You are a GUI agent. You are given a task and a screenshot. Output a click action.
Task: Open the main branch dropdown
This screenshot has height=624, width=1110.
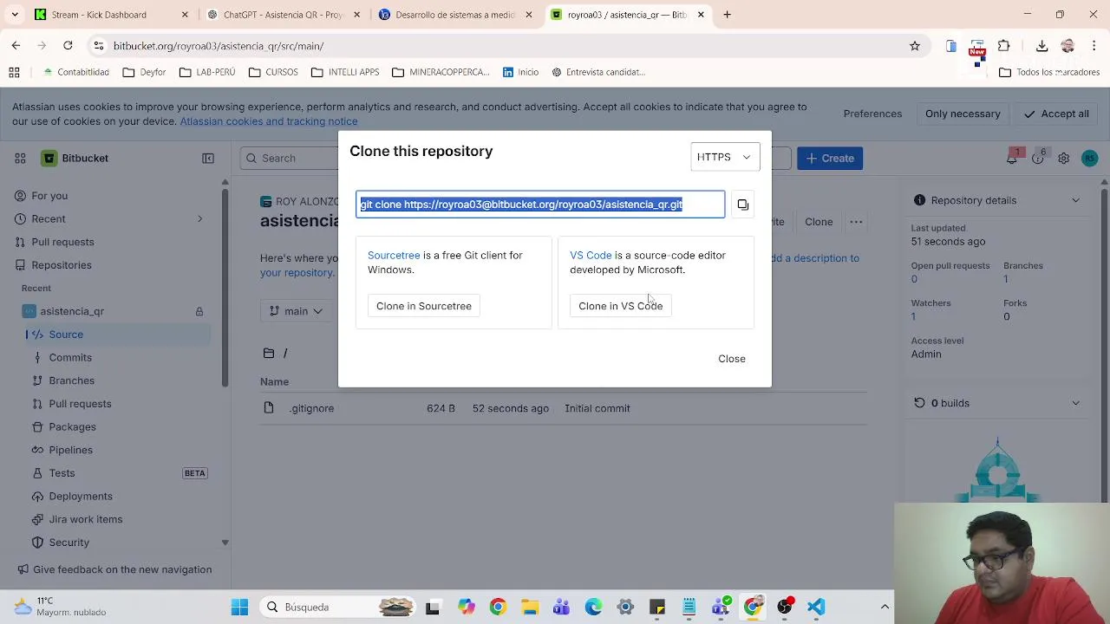(296, 311)
